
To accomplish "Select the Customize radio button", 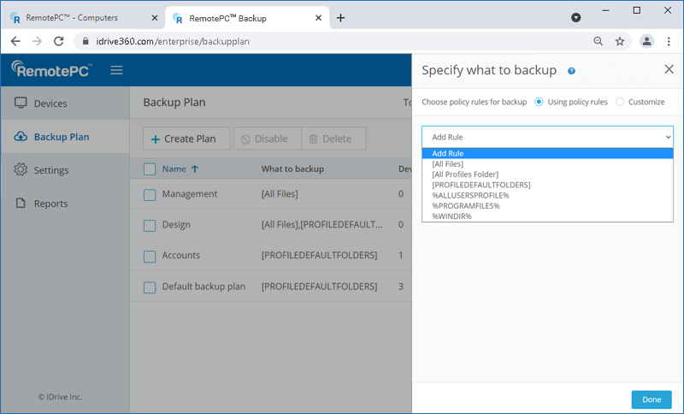I will point(619,102).
